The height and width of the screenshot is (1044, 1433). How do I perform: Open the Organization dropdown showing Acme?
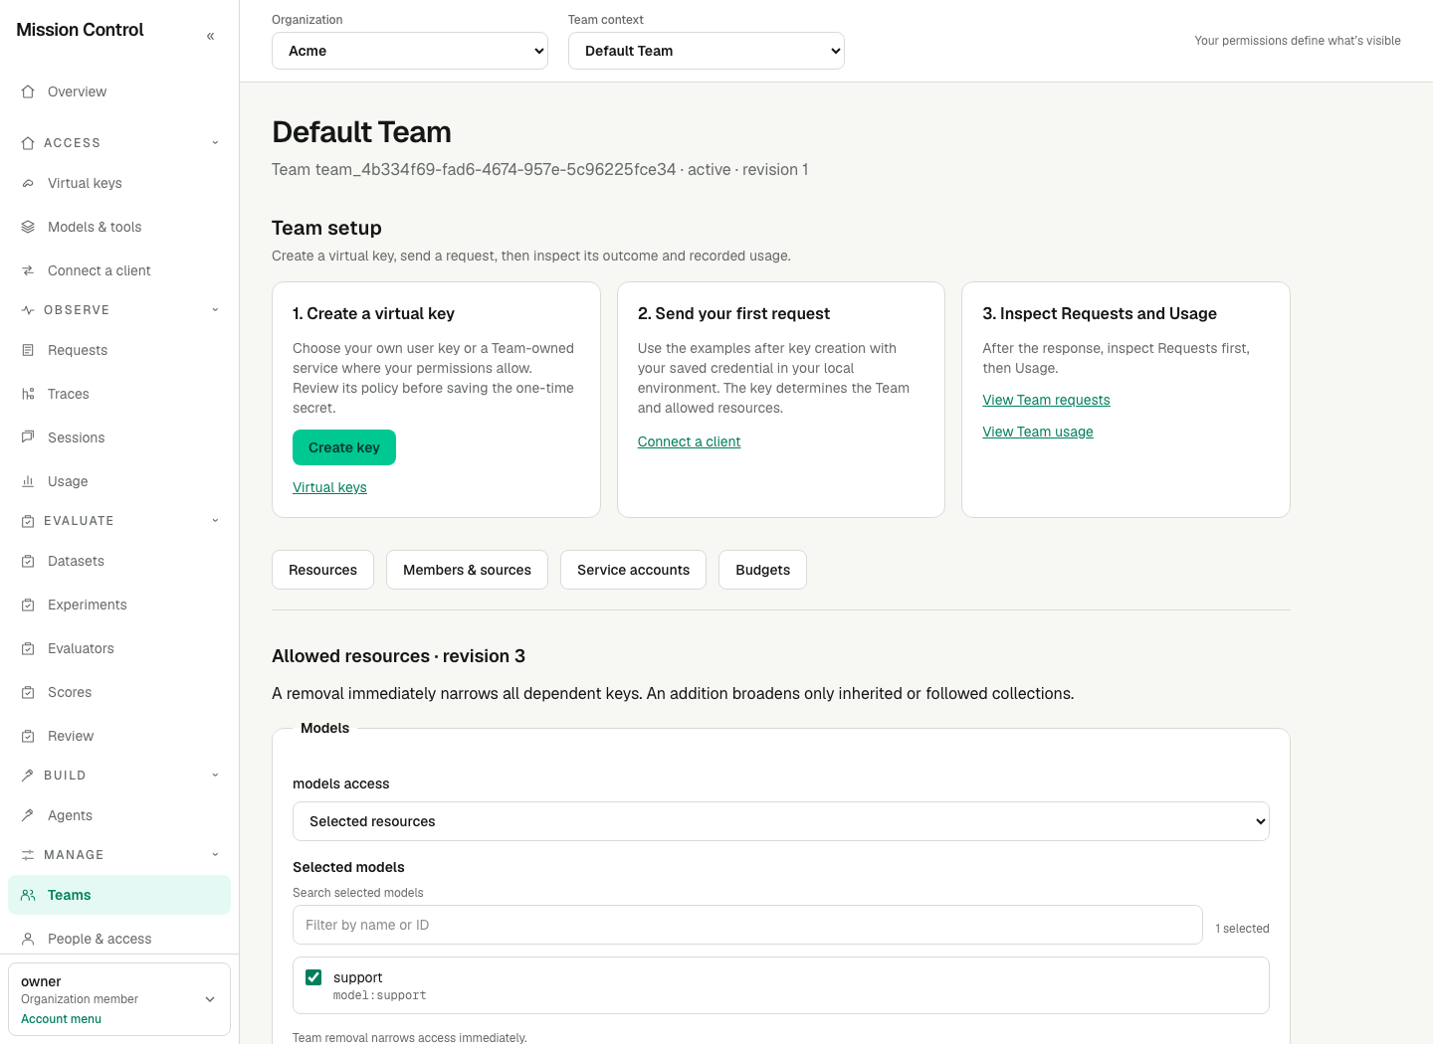pyautogui.click(x=410, y=51)
